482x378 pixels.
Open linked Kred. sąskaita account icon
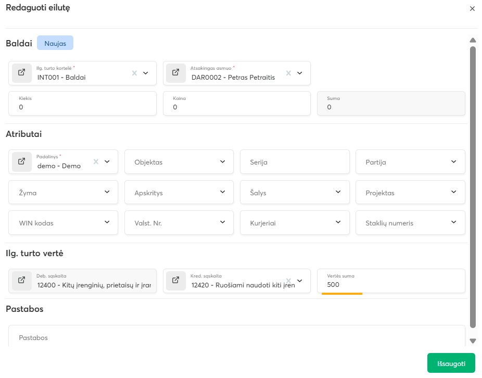[176, 281]
